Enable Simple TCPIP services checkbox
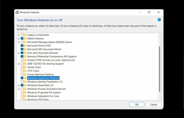The height and width of the screenshot is (118, 184). (x=22, y=60)
